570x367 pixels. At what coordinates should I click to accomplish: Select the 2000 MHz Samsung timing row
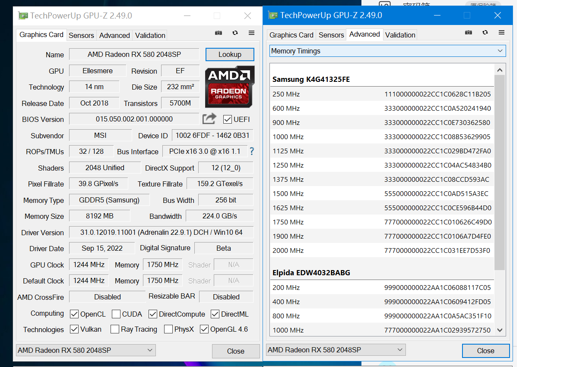click(x=382, y=250)
